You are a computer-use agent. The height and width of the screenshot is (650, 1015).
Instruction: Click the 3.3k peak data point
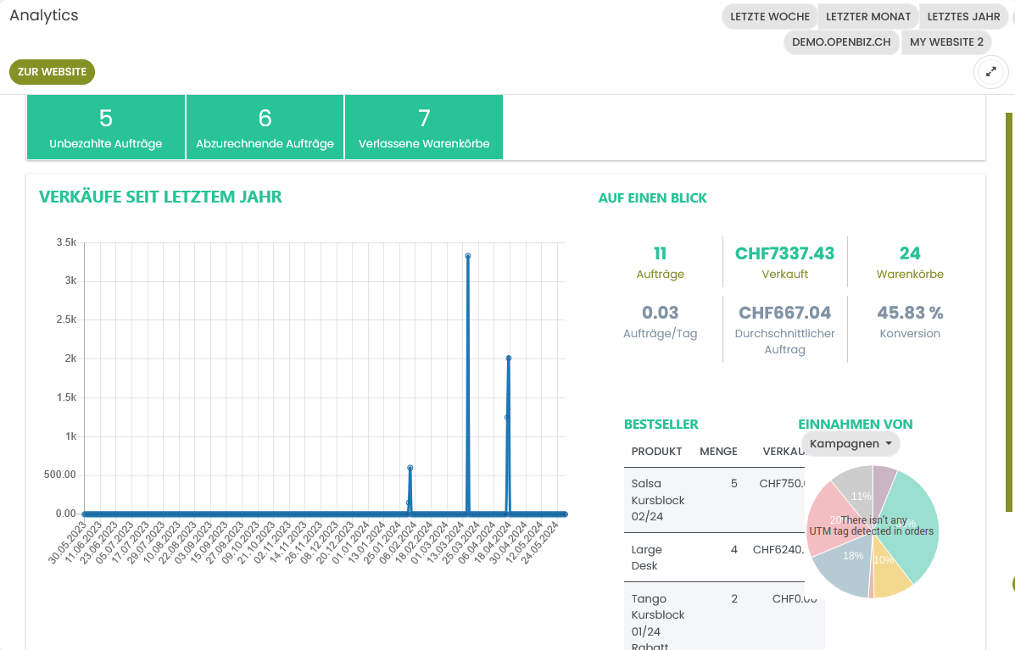click(x=467, y=256)
